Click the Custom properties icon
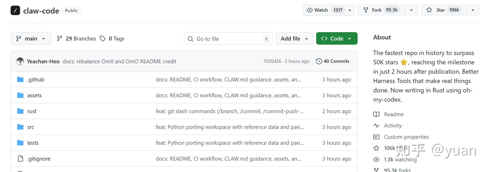 pos(376,137)
